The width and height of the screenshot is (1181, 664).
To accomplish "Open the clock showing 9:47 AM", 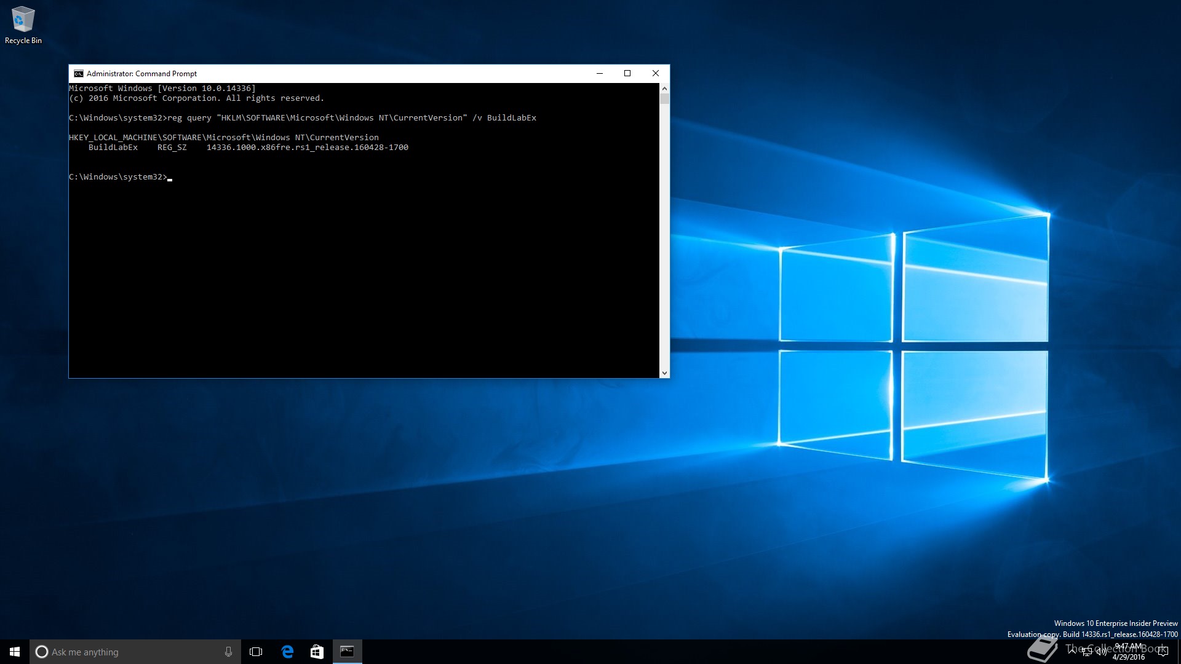I will pyautogui.click(x=1129, y=652).
